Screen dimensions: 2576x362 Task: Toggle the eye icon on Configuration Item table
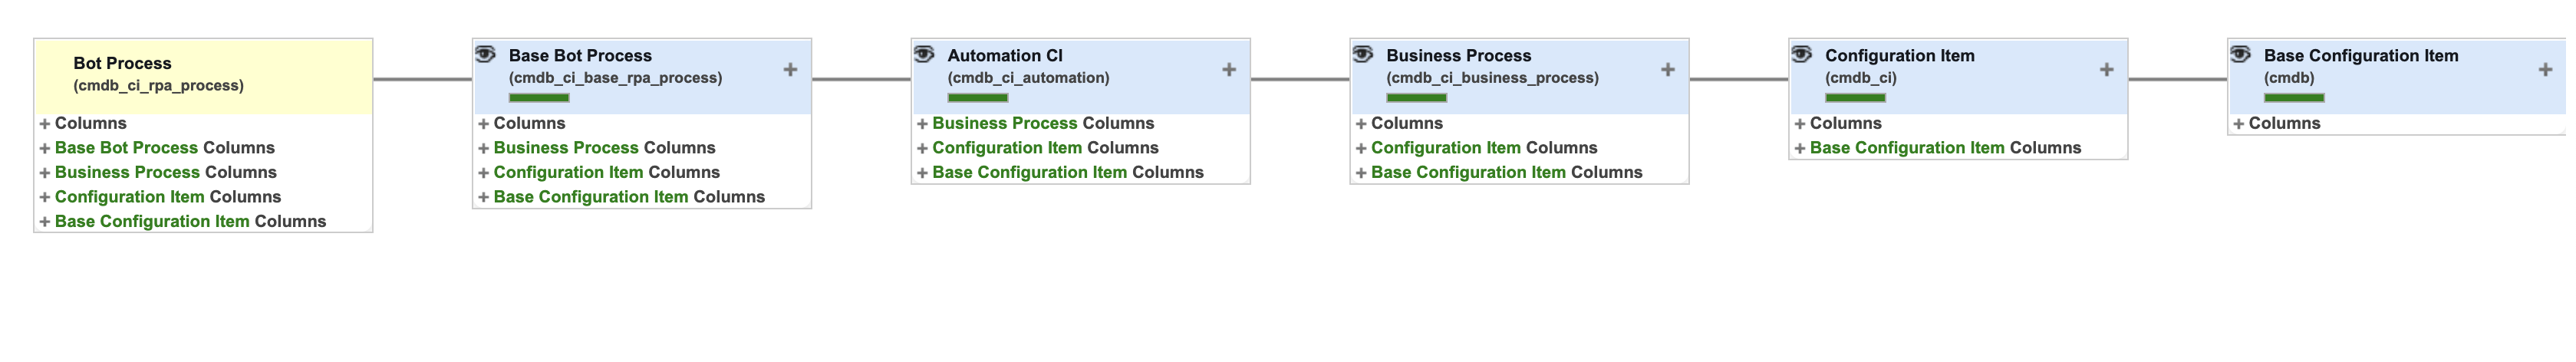[x=1803, y=54]
